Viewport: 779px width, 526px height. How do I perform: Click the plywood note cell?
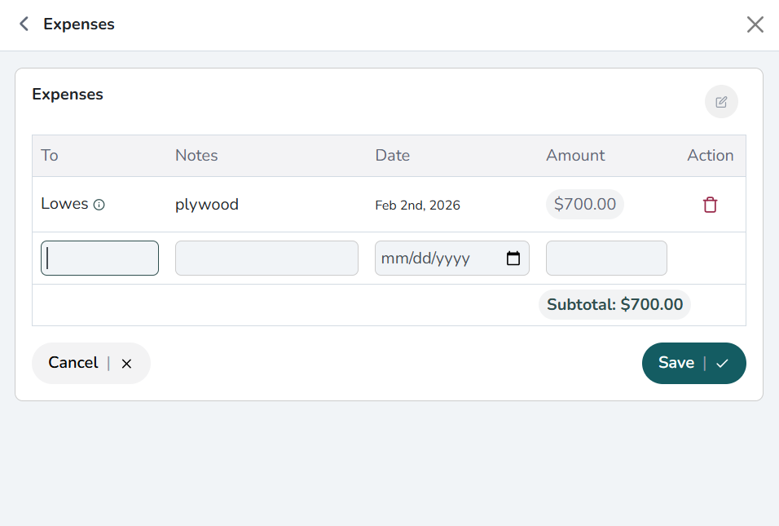207,205
